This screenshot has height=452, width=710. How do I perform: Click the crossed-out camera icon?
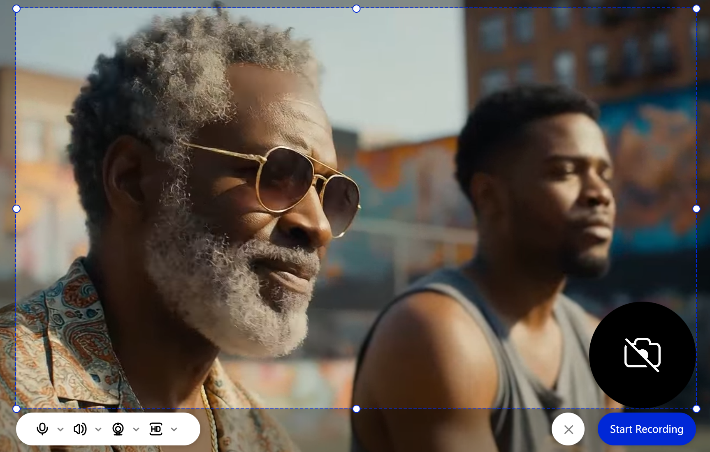[643, 354]
